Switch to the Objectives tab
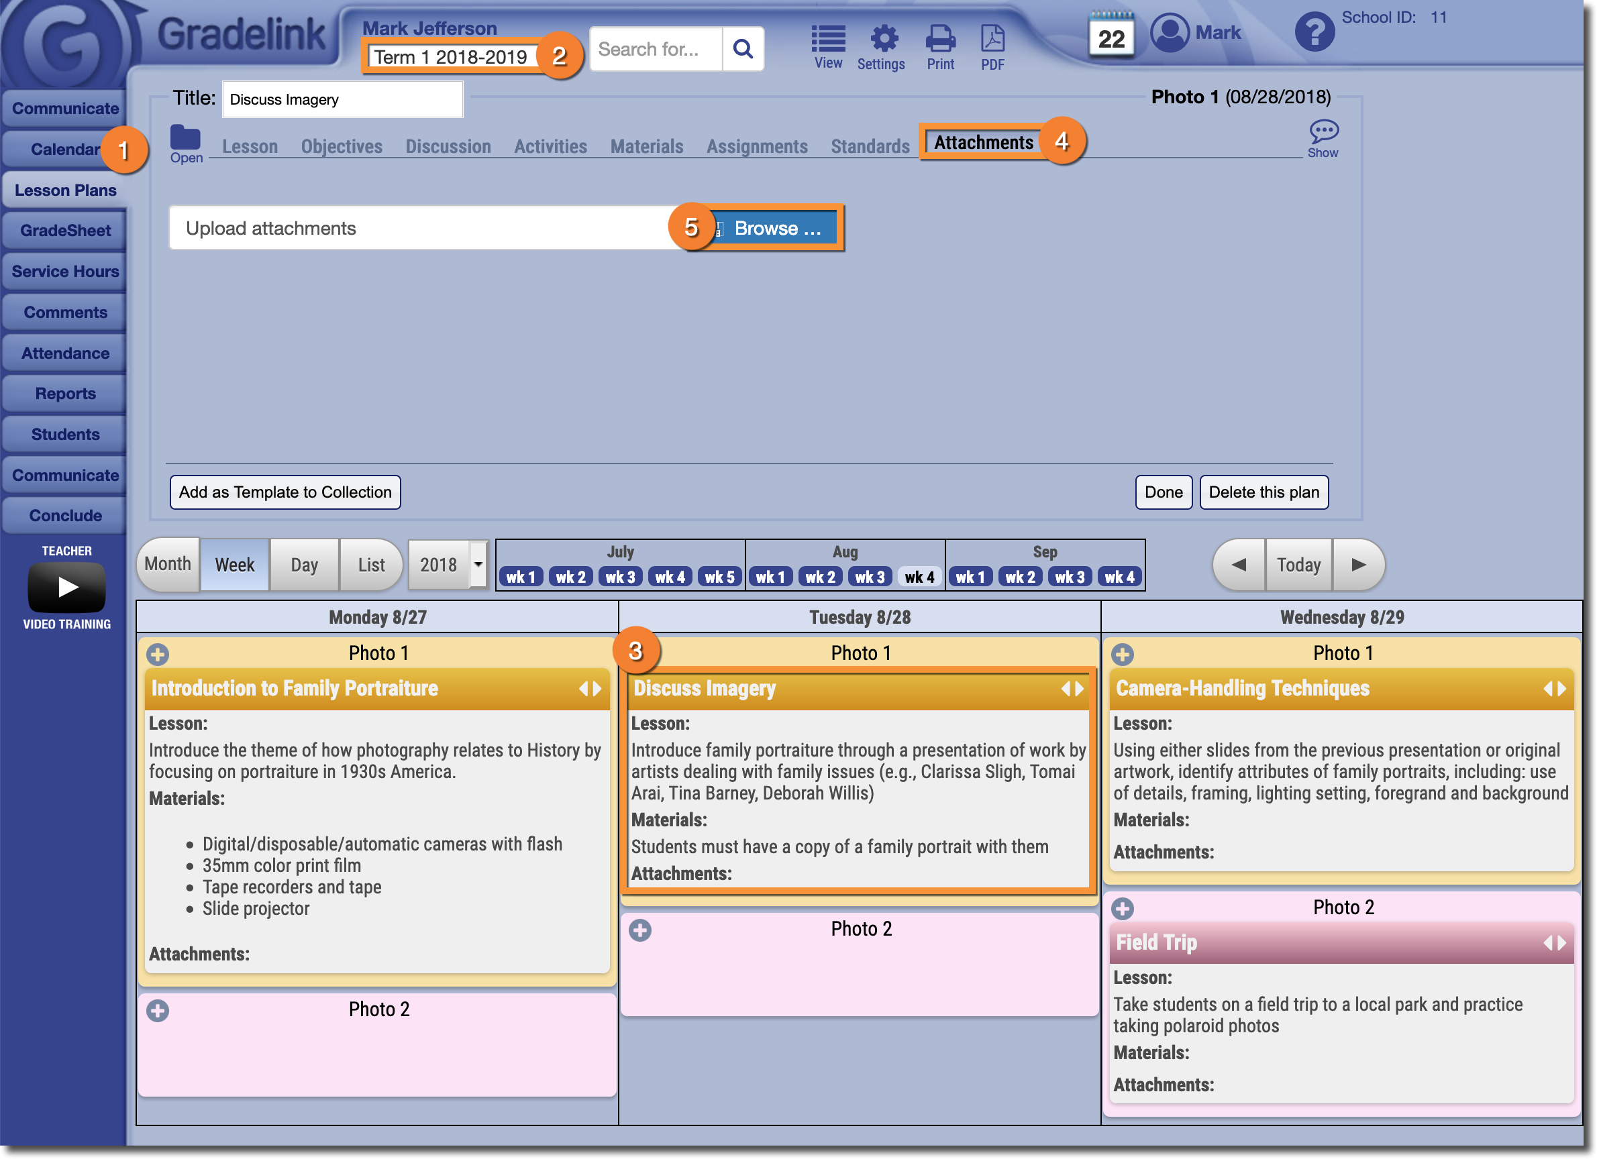 (x=342, y=146)
